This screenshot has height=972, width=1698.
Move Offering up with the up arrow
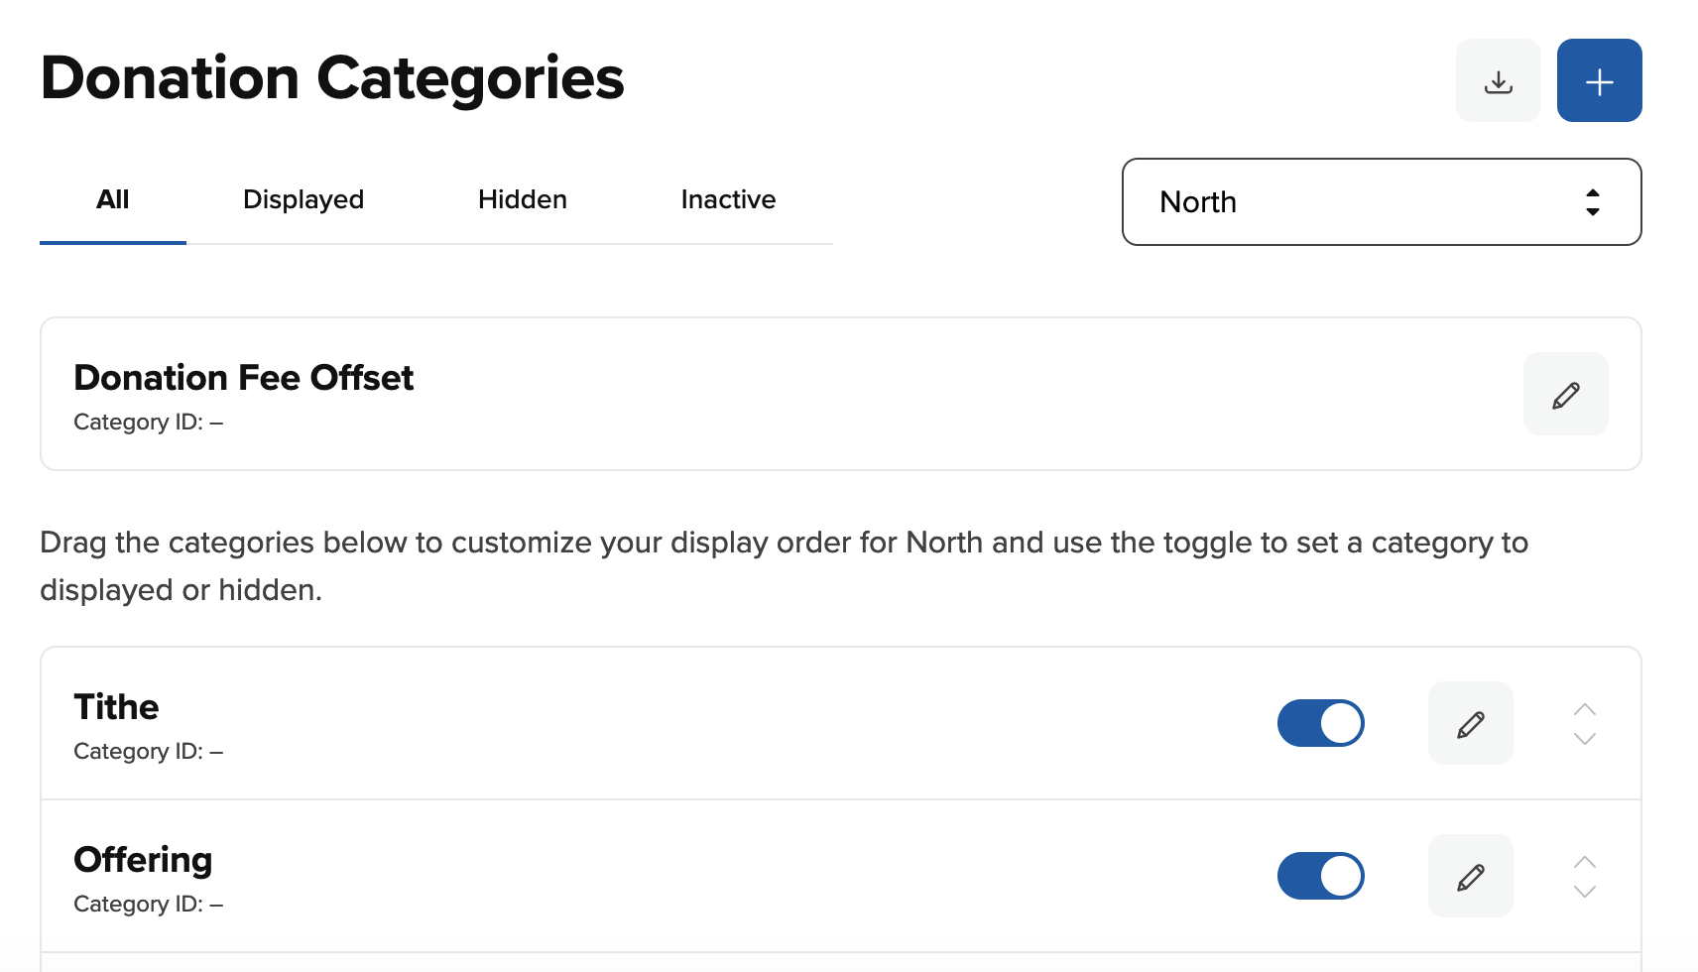click(1584, 863)
